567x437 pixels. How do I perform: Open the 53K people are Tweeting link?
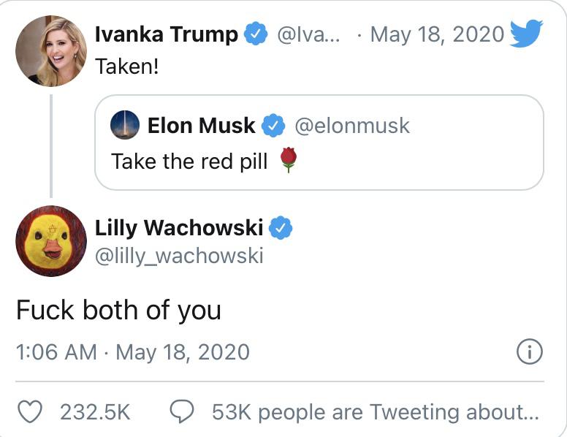click(x=375, y=412)
